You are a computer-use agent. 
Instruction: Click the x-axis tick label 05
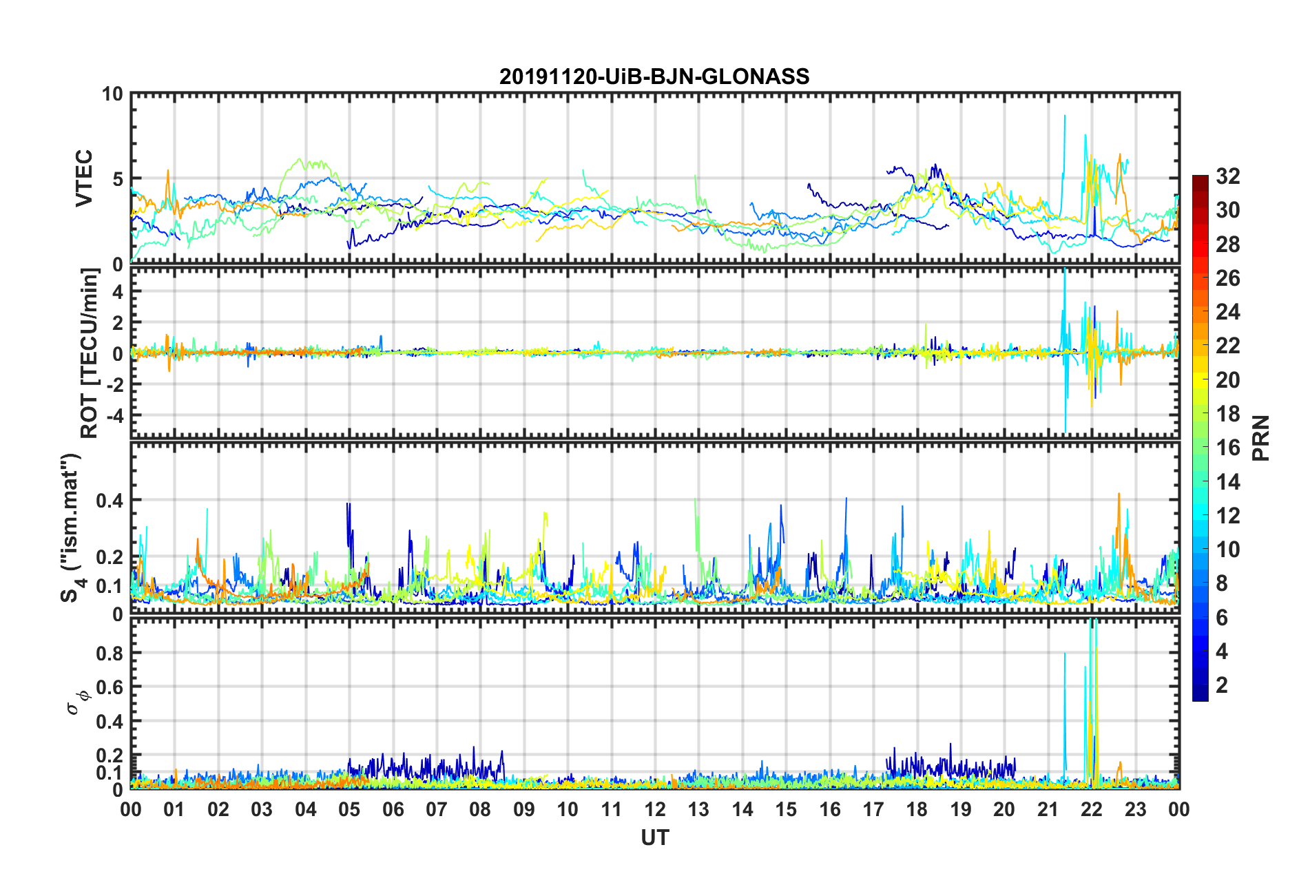349,809
